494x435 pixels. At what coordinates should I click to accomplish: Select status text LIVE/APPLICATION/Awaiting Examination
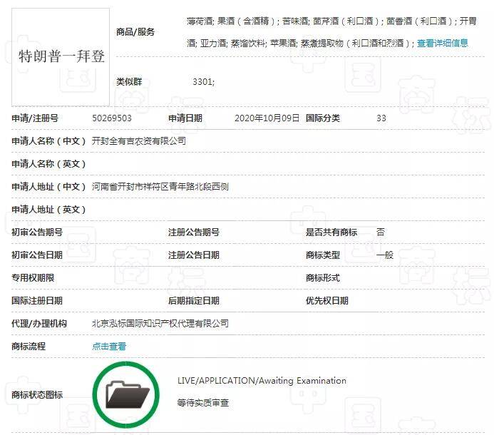262,381
